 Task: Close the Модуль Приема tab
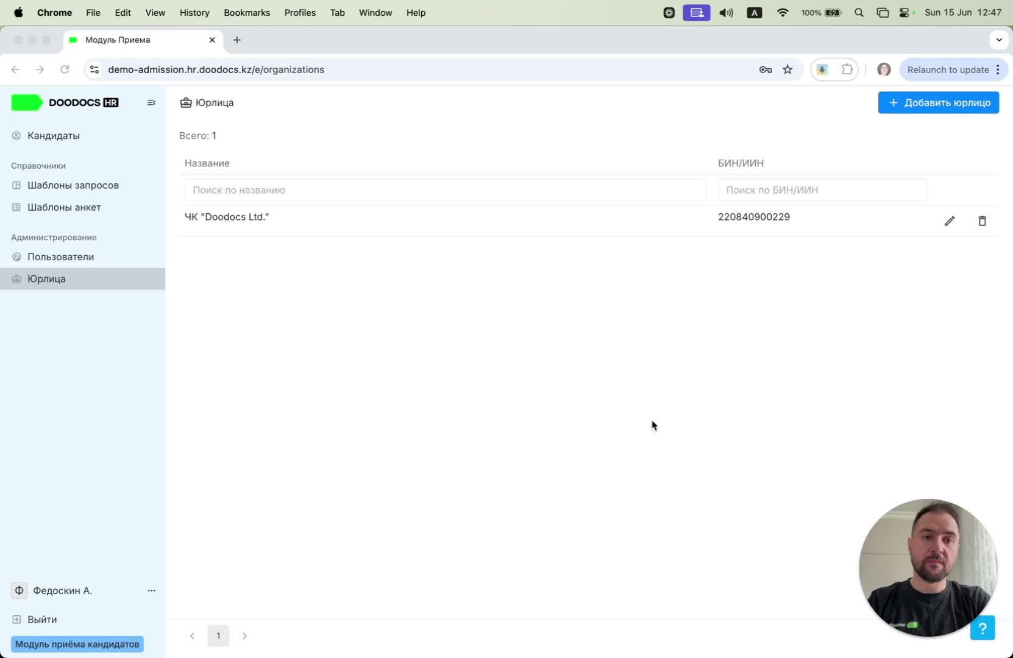coord(212,40)
